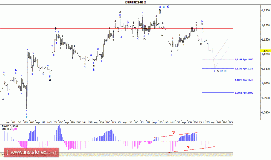
Task: Click the cyan d wave label at chart low
Action: [27, 117]
